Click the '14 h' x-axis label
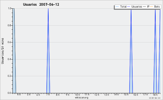The height and width of the screenshot is (100, 163). click(x=116, y=95)
